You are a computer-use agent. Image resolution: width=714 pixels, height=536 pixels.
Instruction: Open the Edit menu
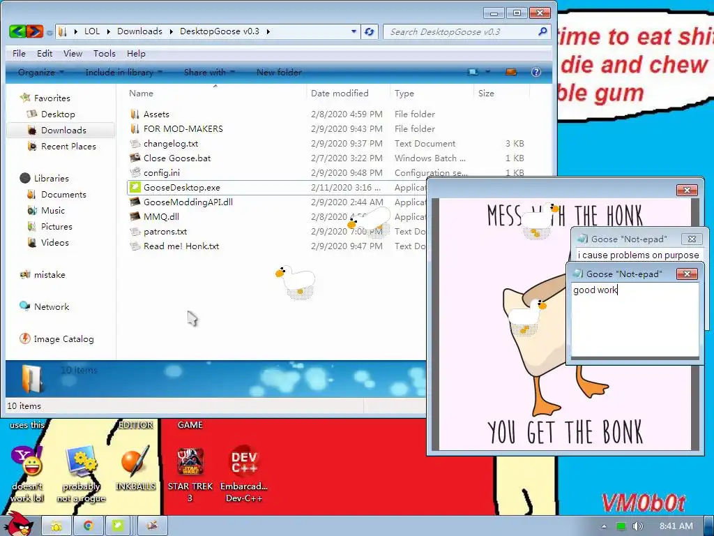point(45,53)
